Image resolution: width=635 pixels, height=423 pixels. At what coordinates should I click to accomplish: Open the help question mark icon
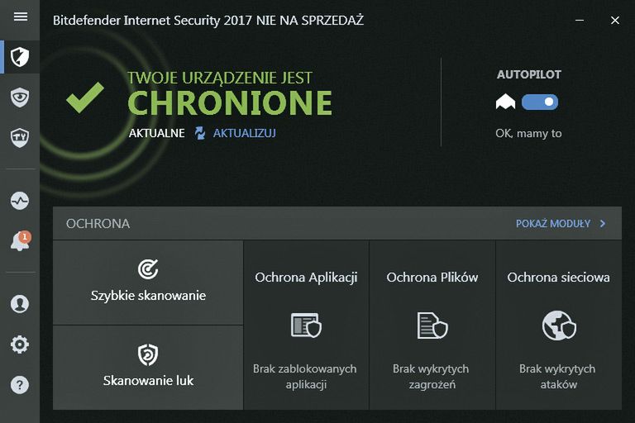[x=20, y=384]
